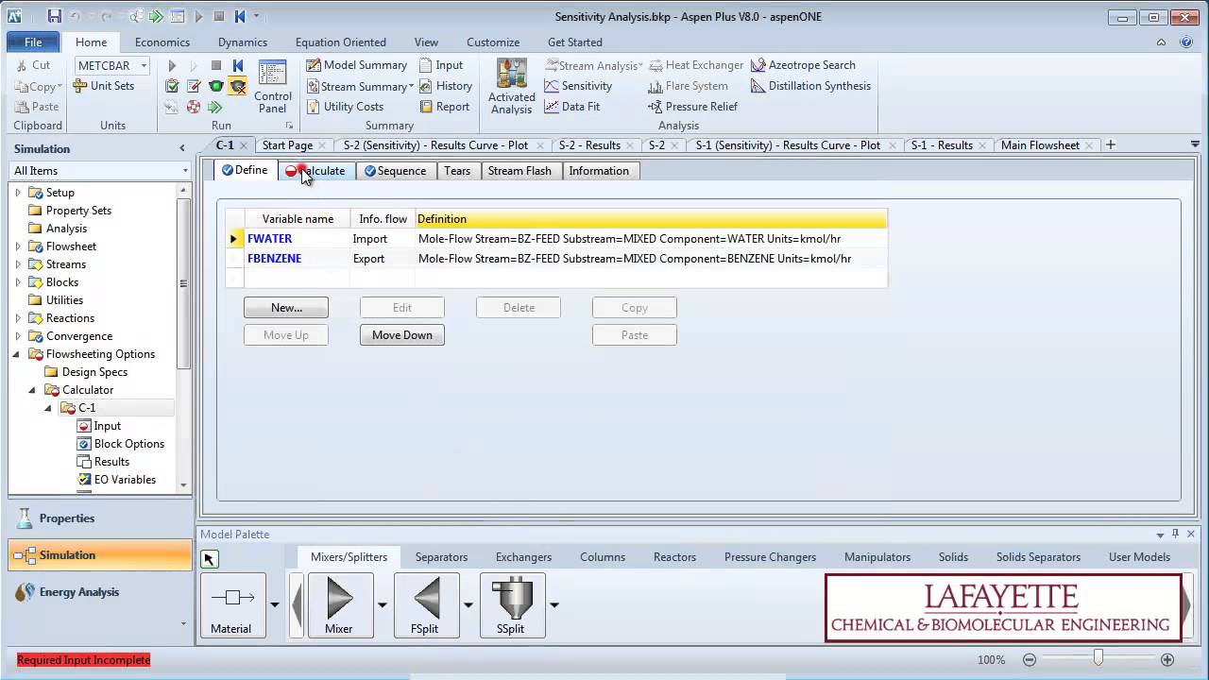The width and height of the screenshot is (1209, 680).
Task: Switch to the Equation Oriented ribbon tab
Action: [340, 42]
